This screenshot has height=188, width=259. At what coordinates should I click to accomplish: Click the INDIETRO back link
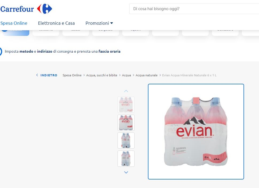[49, 75]
